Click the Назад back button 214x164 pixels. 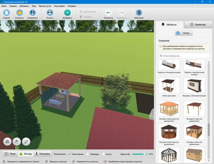click(184, 33)
